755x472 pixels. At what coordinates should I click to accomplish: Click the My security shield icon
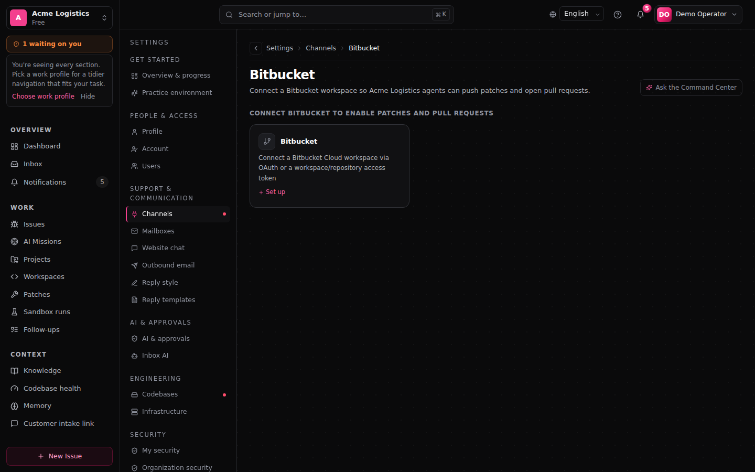coord(135,450)
